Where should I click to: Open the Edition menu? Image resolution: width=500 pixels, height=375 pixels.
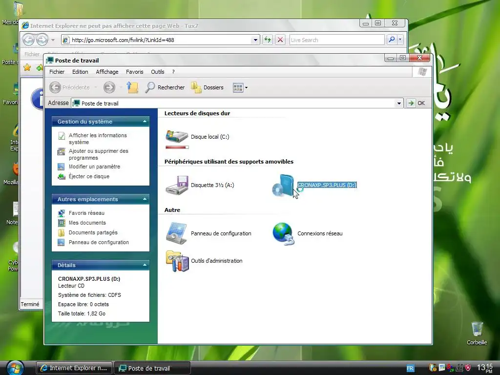80,72
